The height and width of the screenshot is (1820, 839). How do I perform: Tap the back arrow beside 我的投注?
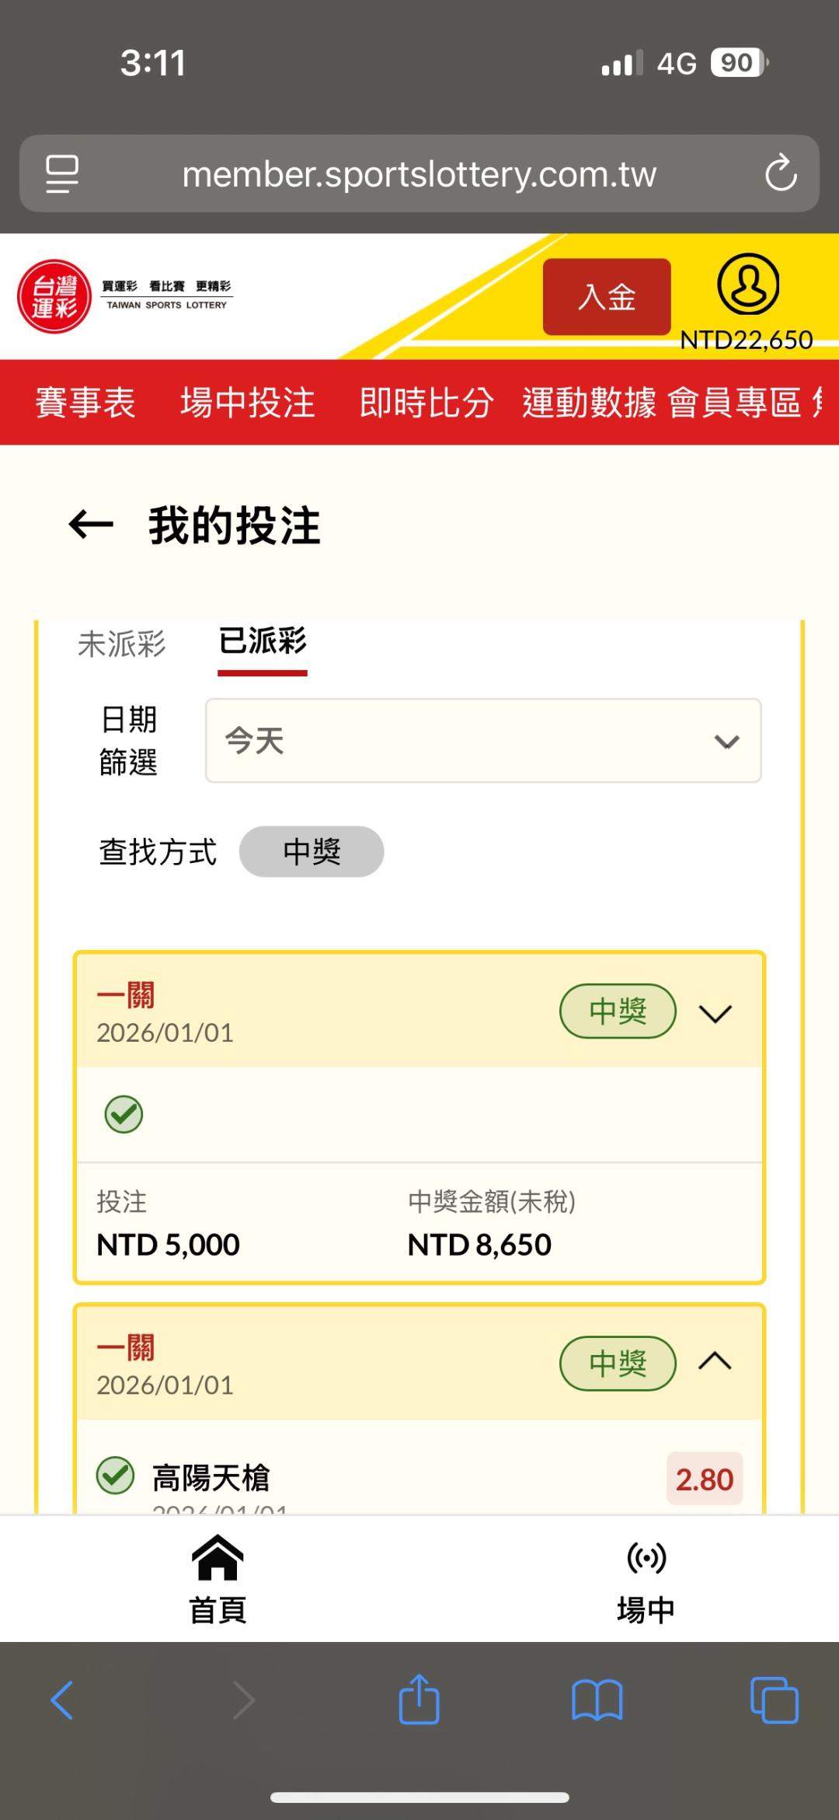point(91,525)
